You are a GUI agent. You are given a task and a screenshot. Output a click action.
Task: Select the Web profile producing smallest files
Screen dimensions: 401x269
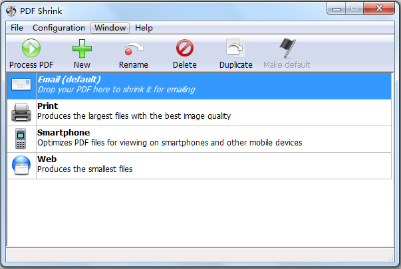pyautogui.click(x=84, y=169)
